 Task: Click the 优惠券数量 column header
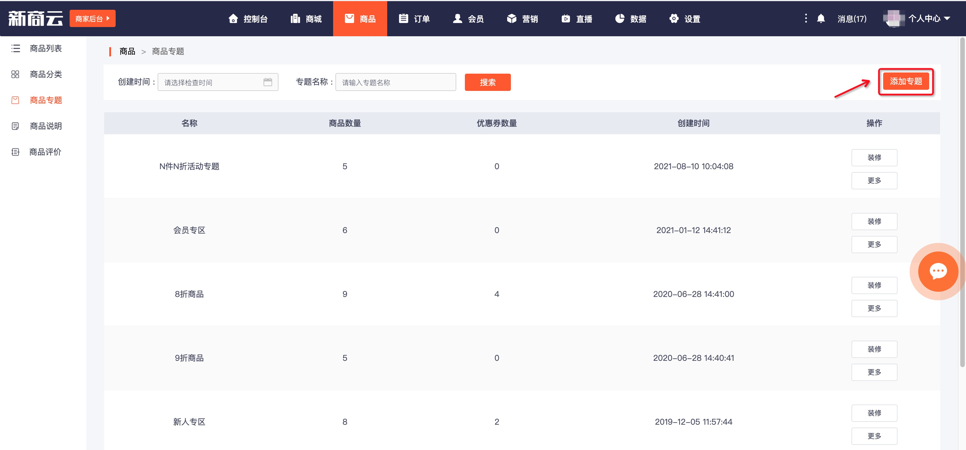(x=497, y=123)
